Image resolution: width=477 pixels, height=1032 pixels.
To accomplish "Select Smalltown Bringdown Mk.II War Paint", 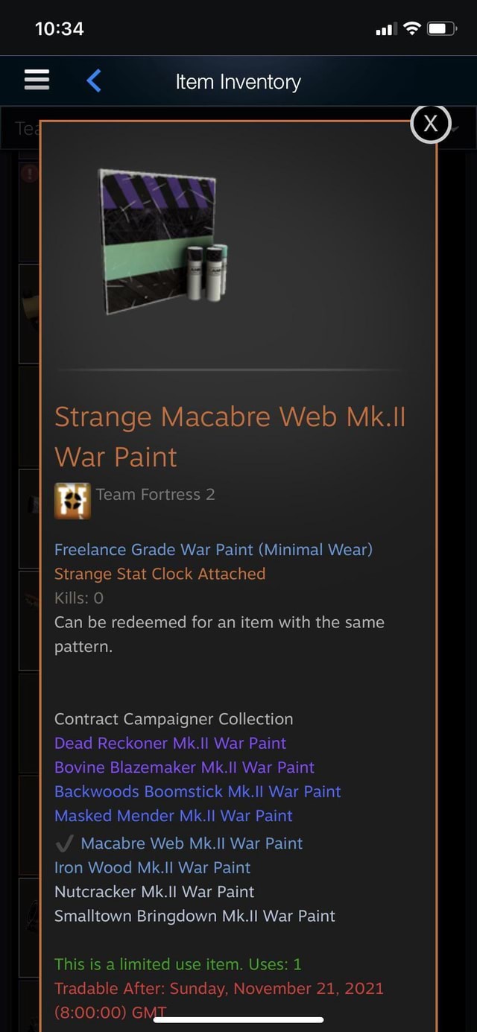I will [x=195, y=916].
